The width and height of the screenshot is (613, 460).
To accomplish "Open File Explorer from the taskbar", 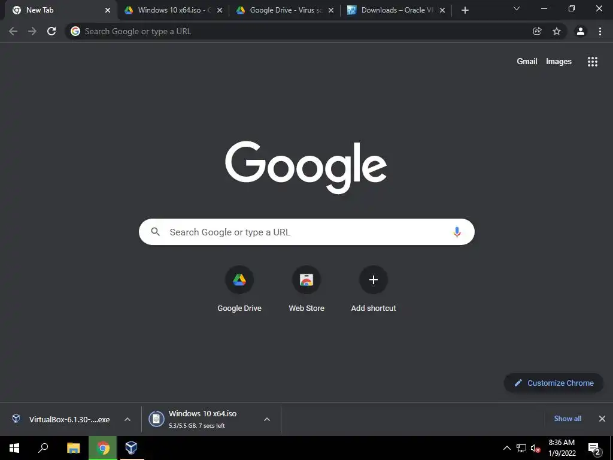I will pos(74,448).
